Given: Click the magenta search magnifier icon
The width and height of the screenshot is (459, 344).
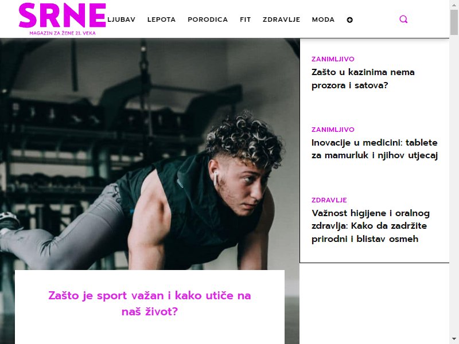Looking at the screenshot, I should 403,19.
